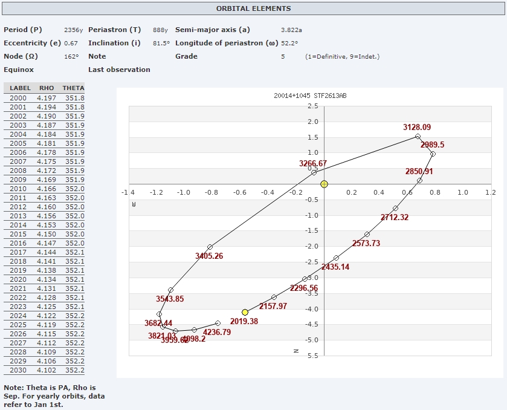Click the yellow primary star marker at plot origin
Image resolution: width=507 pixels, height=410 pixels.
pos(324,184)
